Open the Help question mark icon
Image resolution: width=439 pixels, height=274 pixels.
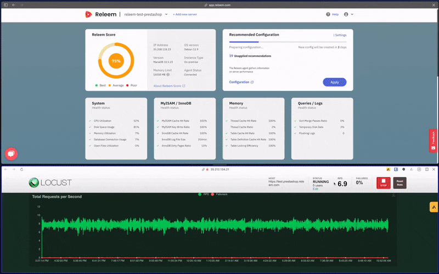328,14
